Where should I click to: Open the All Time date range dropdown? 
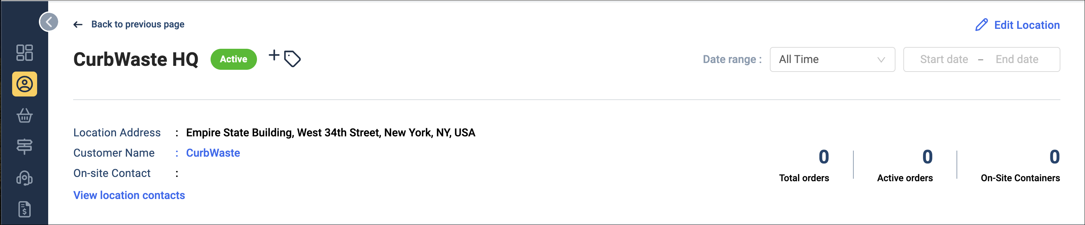coord(832,59)
